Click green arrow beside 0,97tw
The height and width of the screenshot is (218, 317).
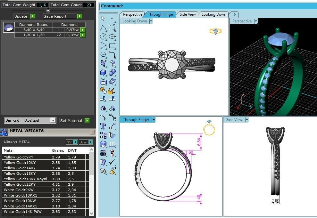82,30
